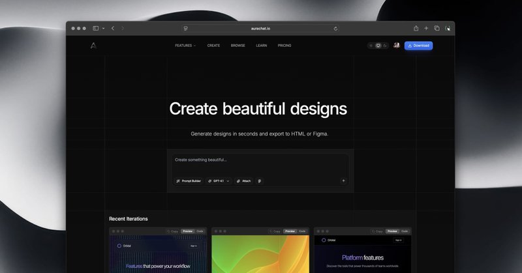Click the Orbital logo in 'Platform features' preview
The image size is (522, 273).
click(329, 240)
